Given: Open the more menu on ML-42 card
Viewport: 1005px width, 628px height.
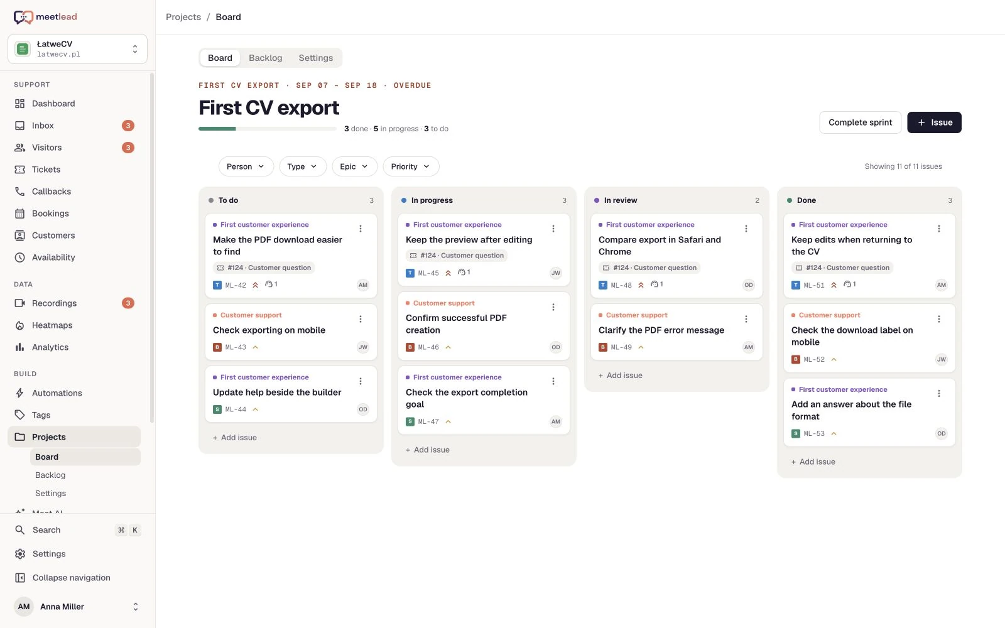Looking at the screenshot, I should point(361,229).
